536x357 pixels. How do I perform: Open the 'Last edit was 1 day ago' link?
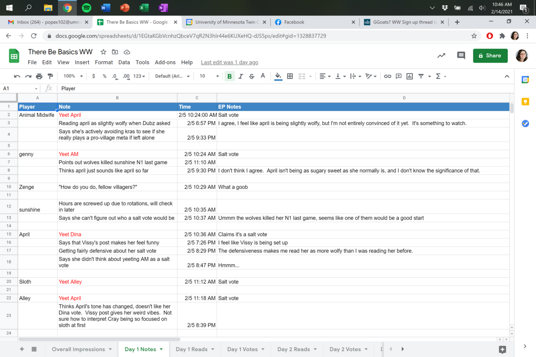(x=229, y=62)
